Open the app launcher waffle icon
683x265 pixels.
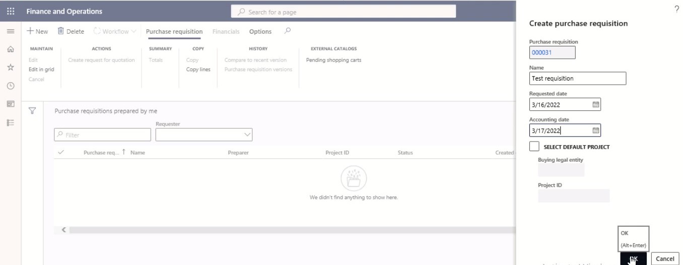click(10, 11)
